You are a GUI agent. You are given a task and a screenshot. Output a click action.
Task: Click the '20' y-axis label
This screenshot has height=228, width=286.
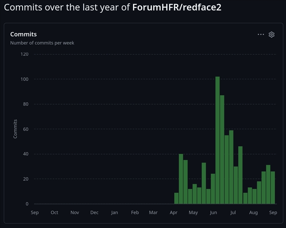pyautogui.click(x=26, y=179)
